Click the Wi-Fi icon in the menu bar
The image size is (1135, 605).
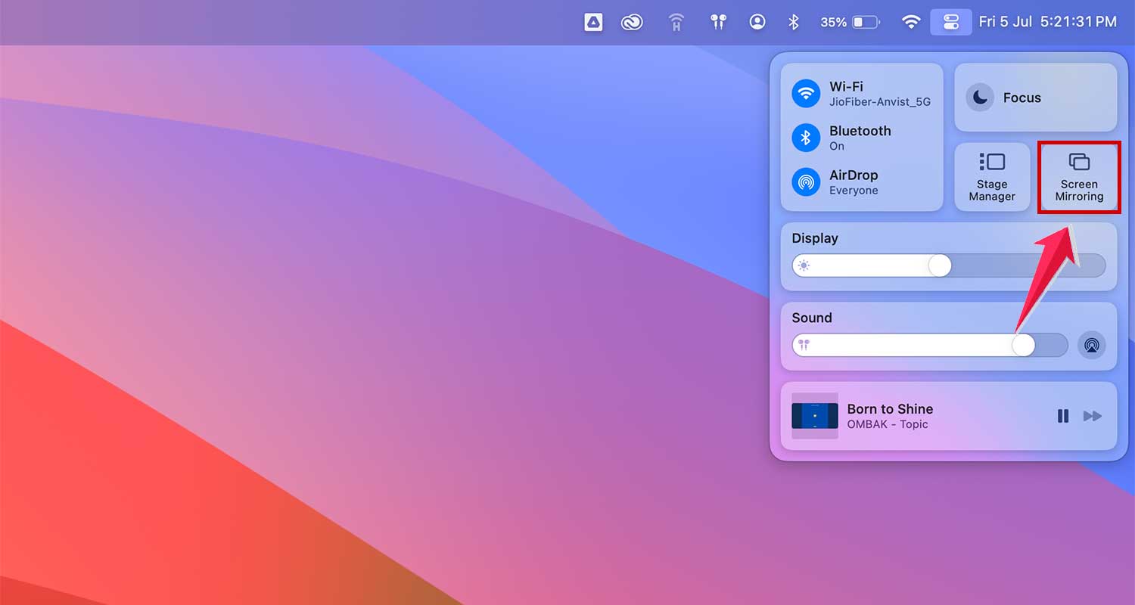911,22
